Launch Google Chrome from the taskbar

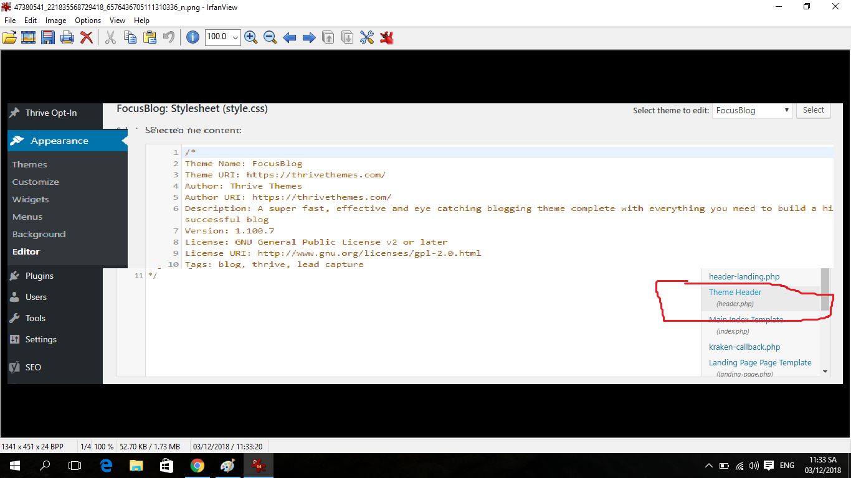coord(197,466)
